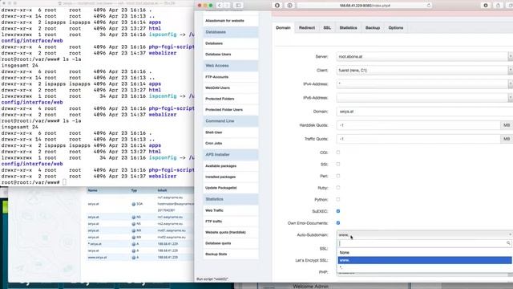The height and width of the screenshot is (289, 513).
Task: Click the search magnifier in Auto-Subdomain dropdown
Action: (x=508, y=243)
